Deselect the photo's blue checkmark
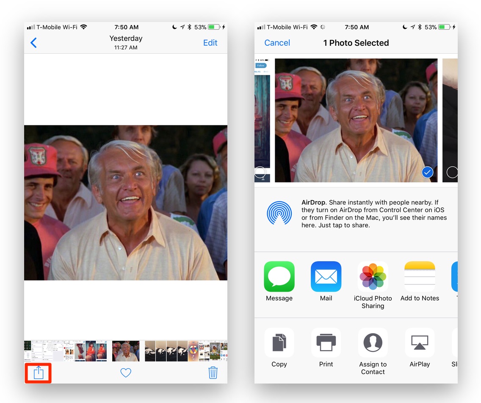Screen dimensions: 481x403 [427, 172]
